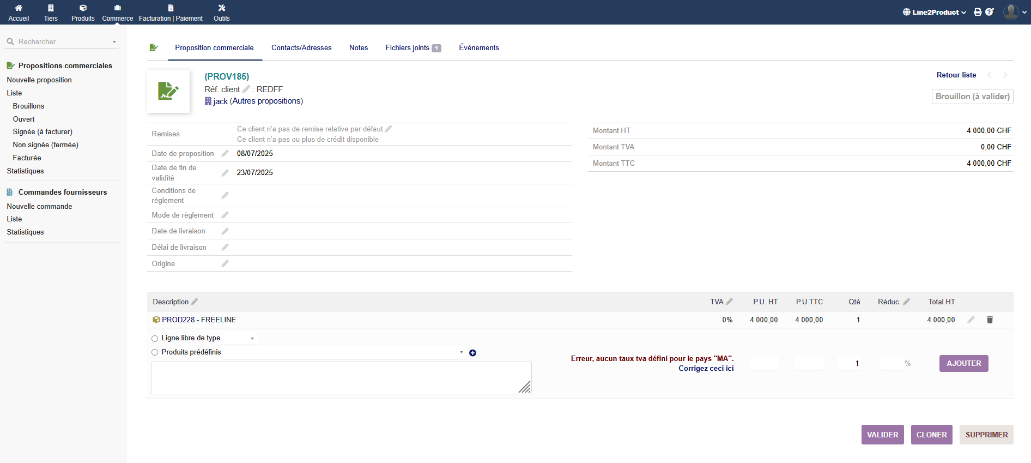Screen dimensions: 1031x463
Task: Open the Fichiers joints tab
Action: (x=412, y=48)
